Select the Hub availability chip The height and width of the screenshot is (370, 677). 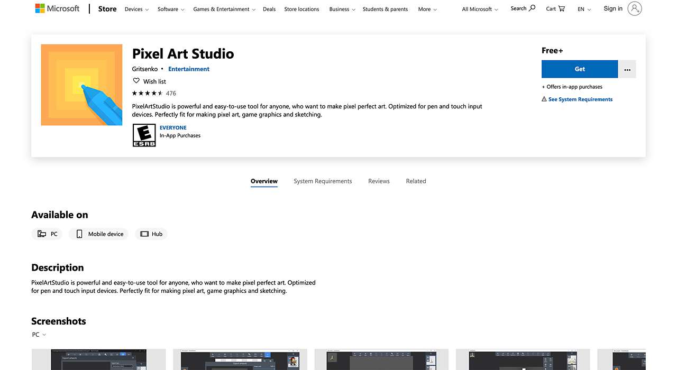coord(151,234)
